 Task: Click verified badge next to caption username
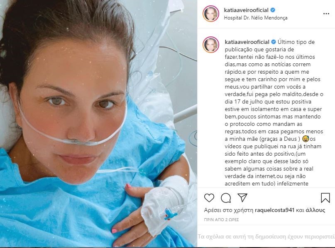point(274,42)
